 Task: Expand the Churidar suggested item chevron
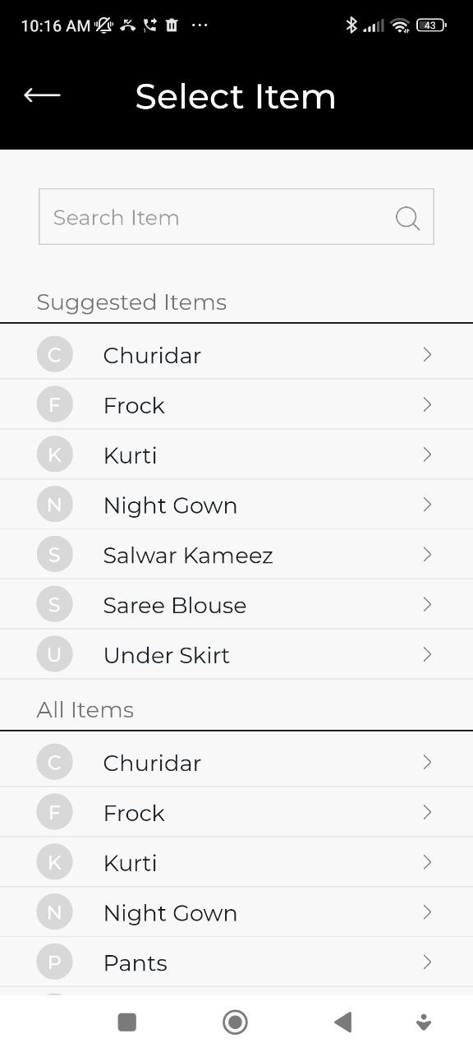pos(426,354)
